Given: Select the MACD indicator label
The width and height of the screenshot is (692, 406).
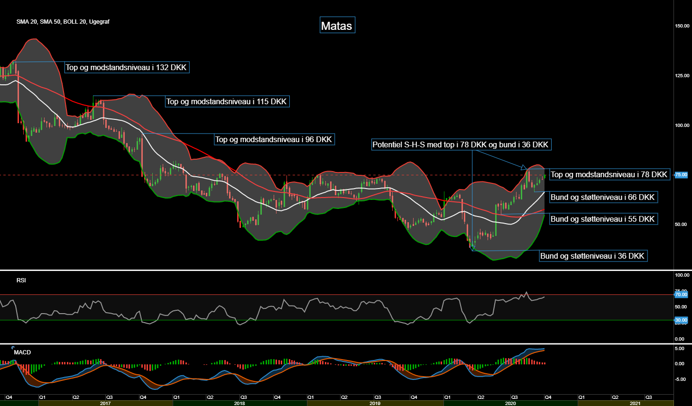Looking at the screenshot, I should tap(22, 352).
